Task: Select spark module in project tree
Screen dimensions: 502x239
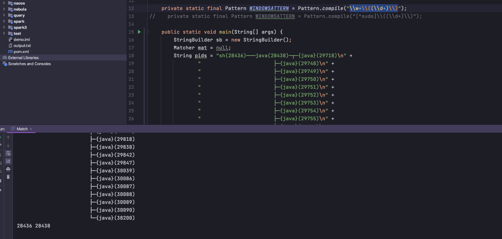Action: (x=19, y=22)
